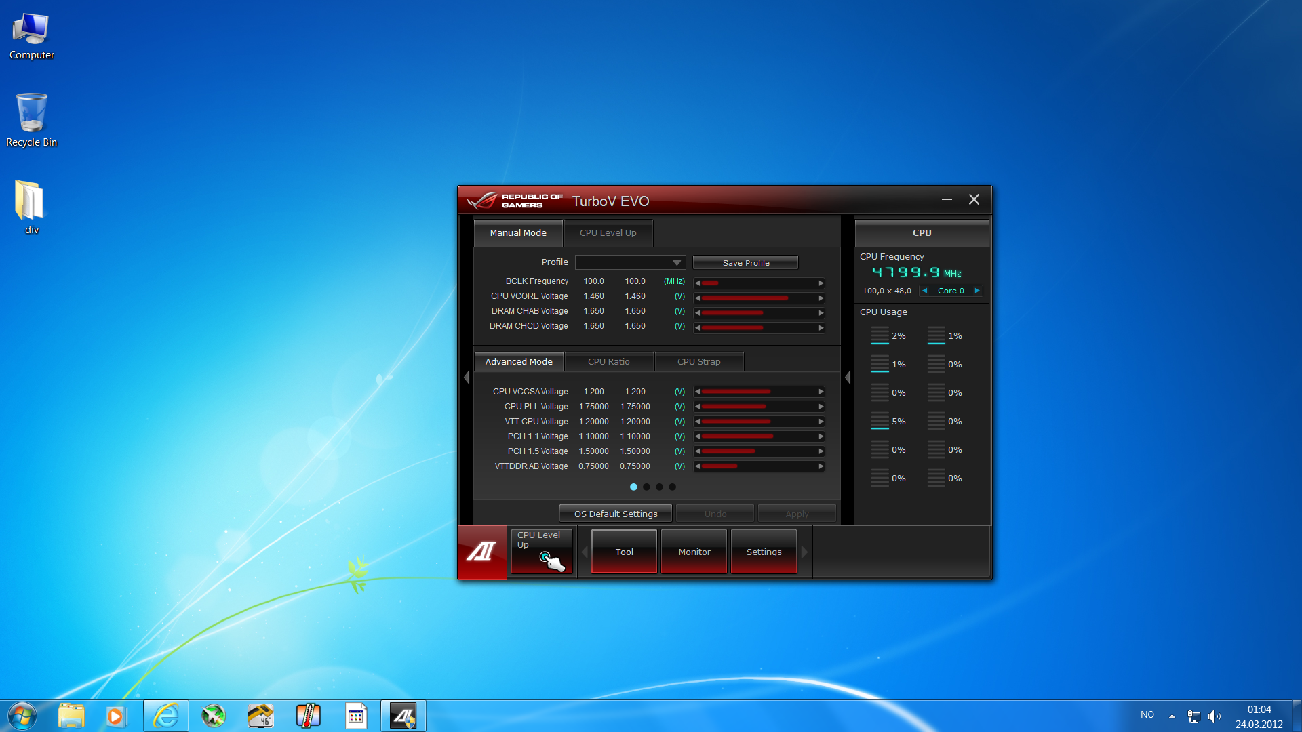Increase the PCH 1.1 Voltage with the right arrow
This screenshot has height=732, width=1302.
tap(821, 436)
